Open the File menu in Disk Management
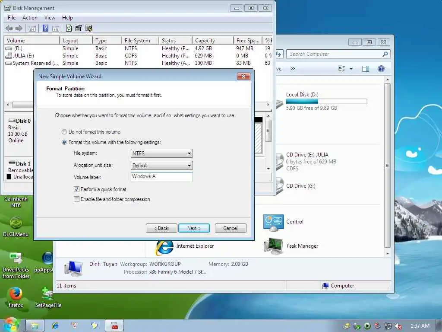442x332 pixels. pyautogui.click(x=12, y=18)
